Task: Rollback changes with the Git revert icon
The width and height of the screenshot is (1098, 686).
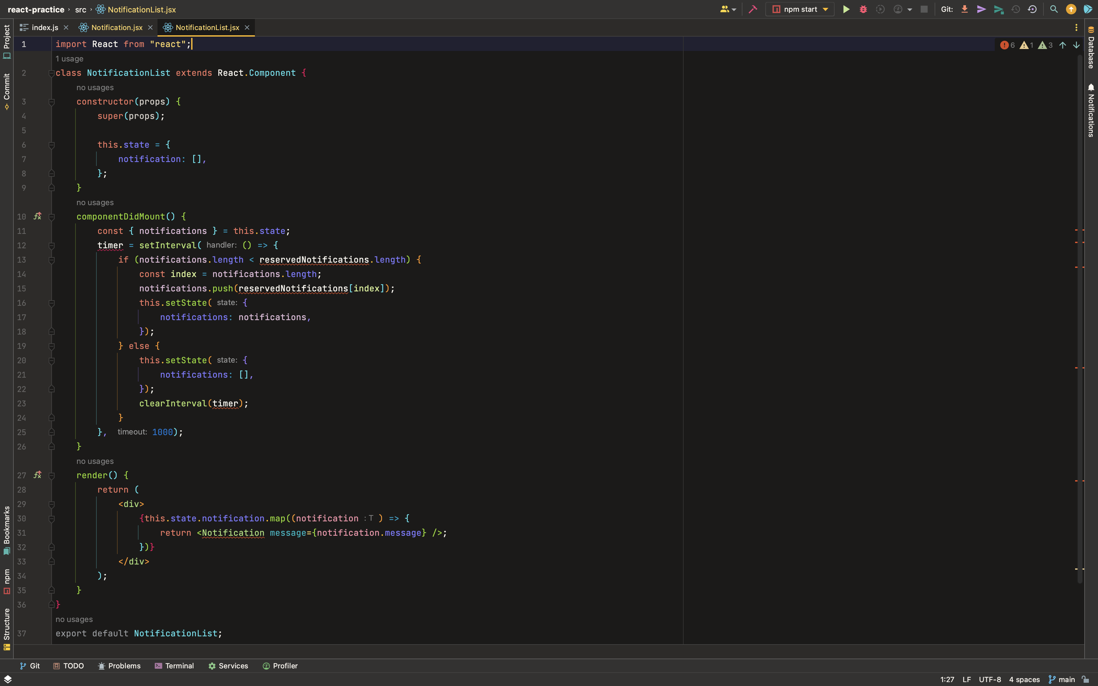Action: pyautogui.click(x=1032, y=9)
